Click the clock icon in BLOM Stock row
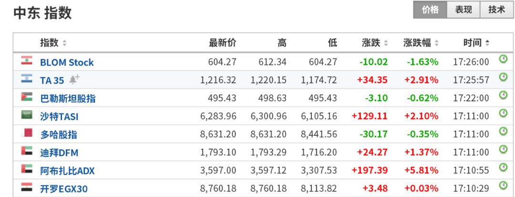Screen dimensions: 515x197 [503, 59]
